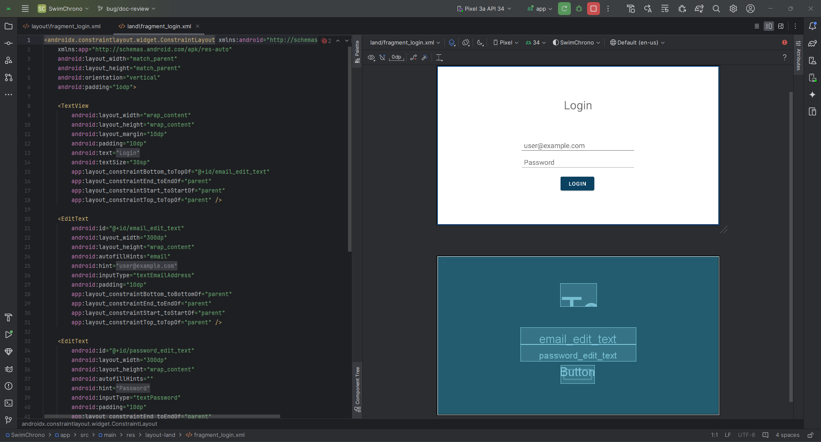Click the green Run app button

pyautogui.click(x=564, y=9)
